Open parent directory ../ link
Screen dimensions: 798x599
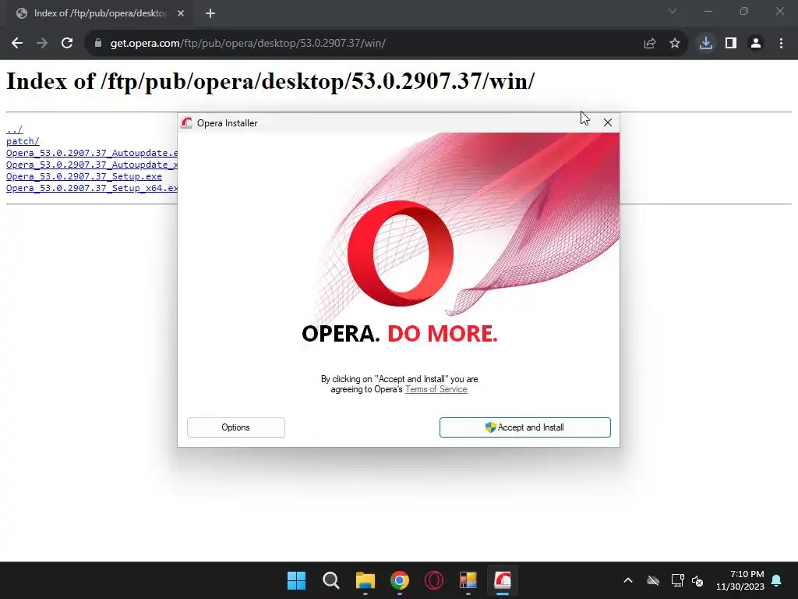[x=14, y=129]
